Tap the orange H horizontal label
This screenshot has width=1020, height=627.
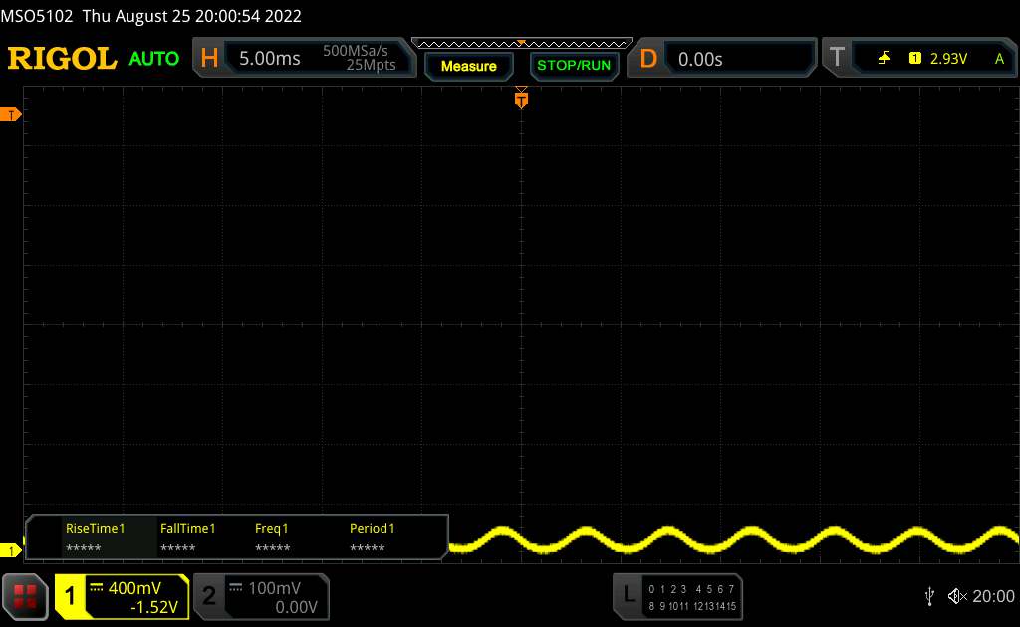[209, 58]
